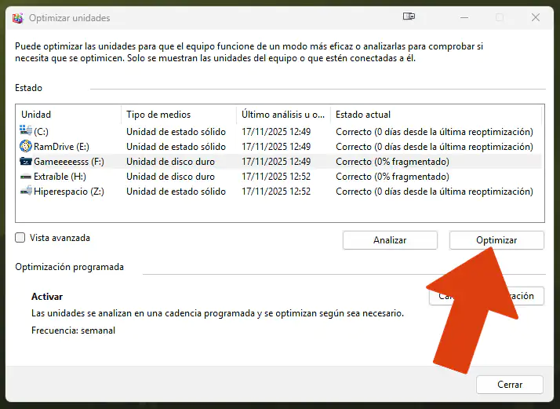The height and width of the screenshot is (409, 560).
Task: Select the 'RamDrive (E:)' drive name
Action: click(x=61, y=147)
